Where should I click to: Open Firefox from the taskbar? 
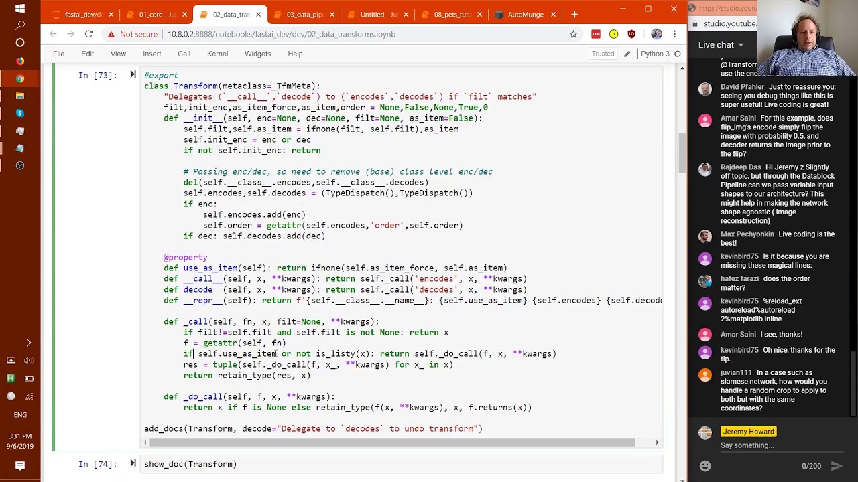19,61
